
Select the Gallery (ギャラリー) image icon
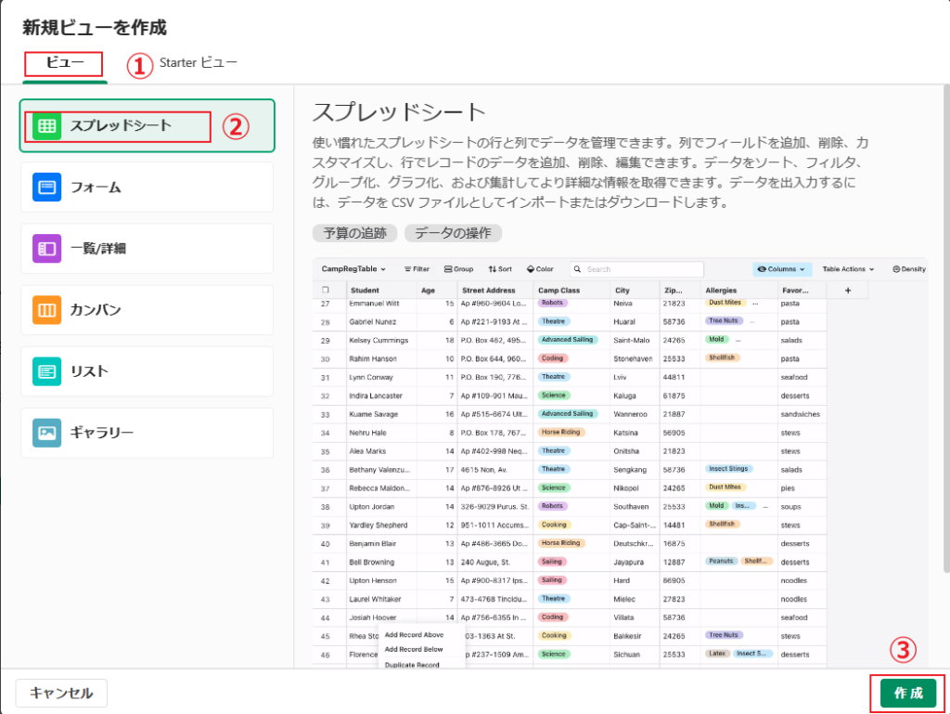(47, 433)
